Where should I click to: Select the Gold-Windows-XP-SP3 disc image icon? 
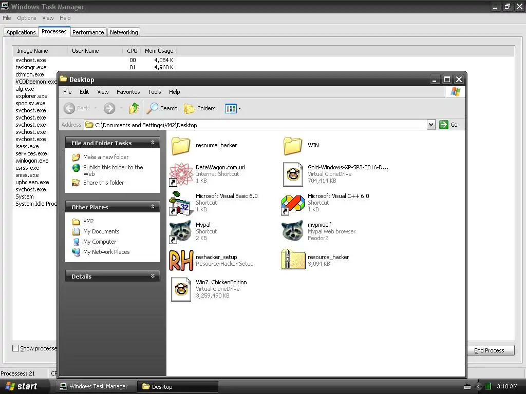(293, 174)
